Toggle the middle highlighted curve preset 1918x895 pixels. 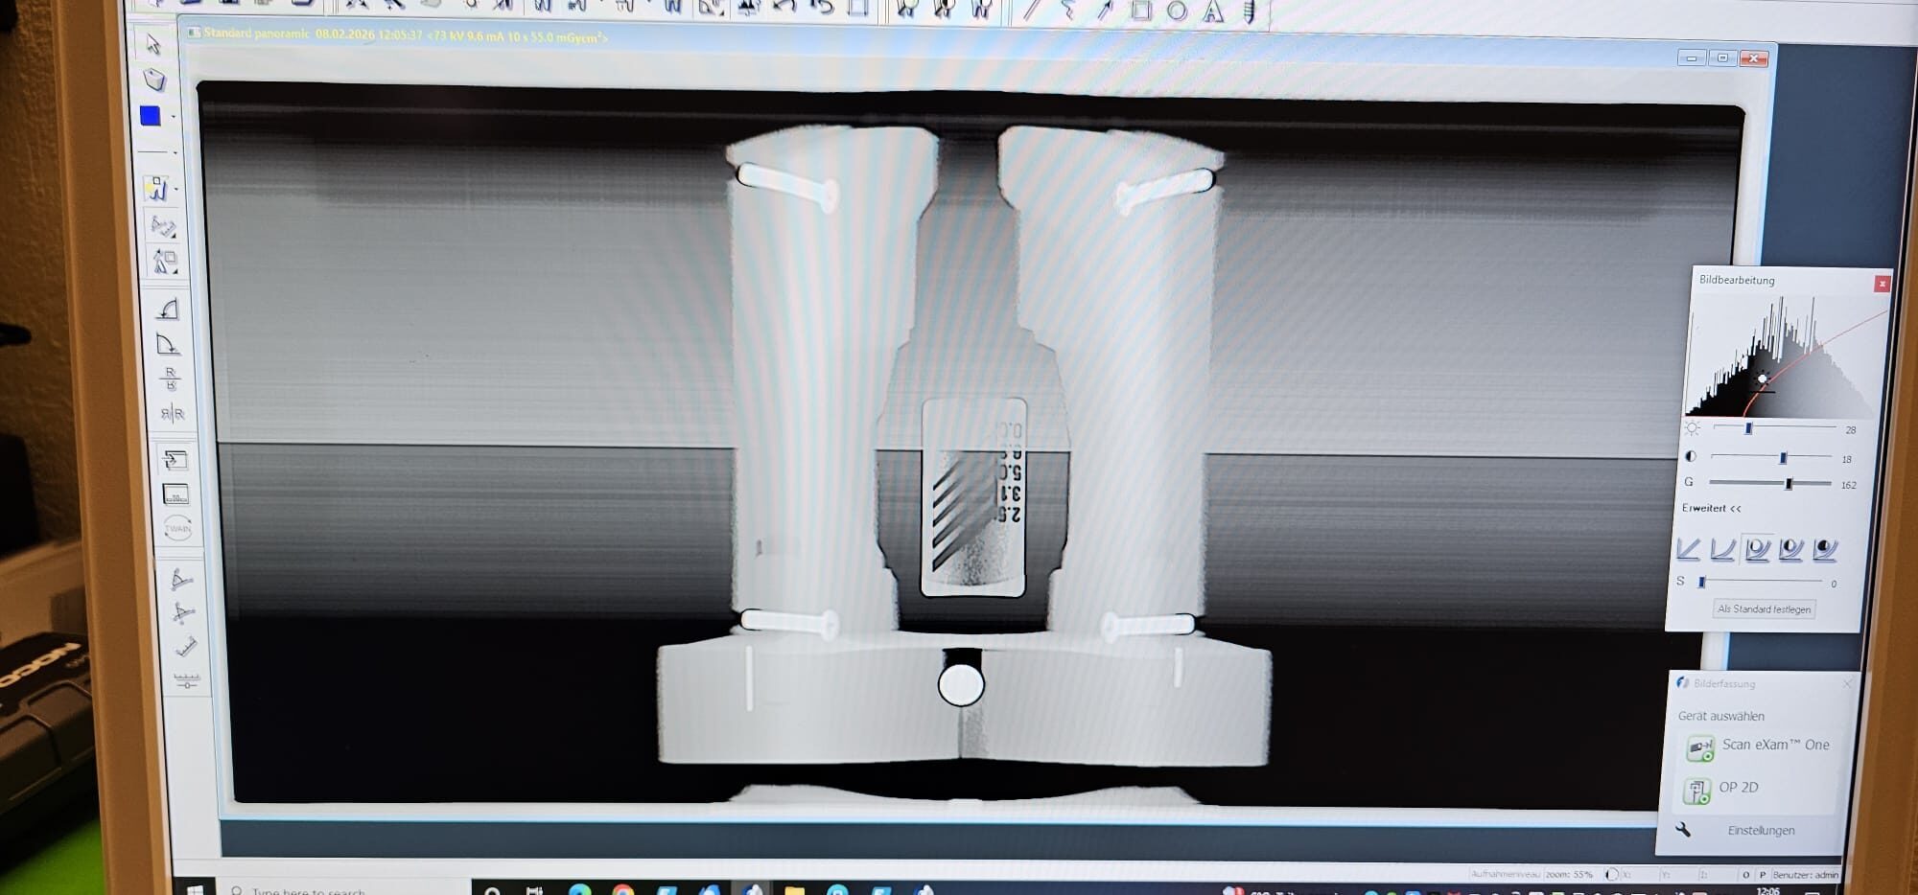point(1757,549)
